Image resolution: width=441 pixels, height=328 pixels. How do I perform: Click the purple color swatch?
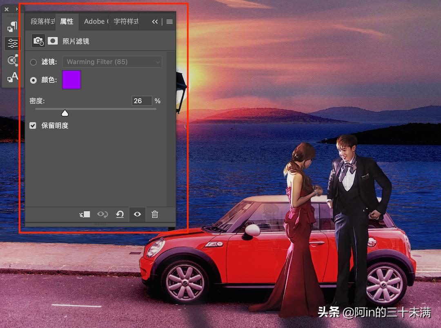tap(71, 80)
